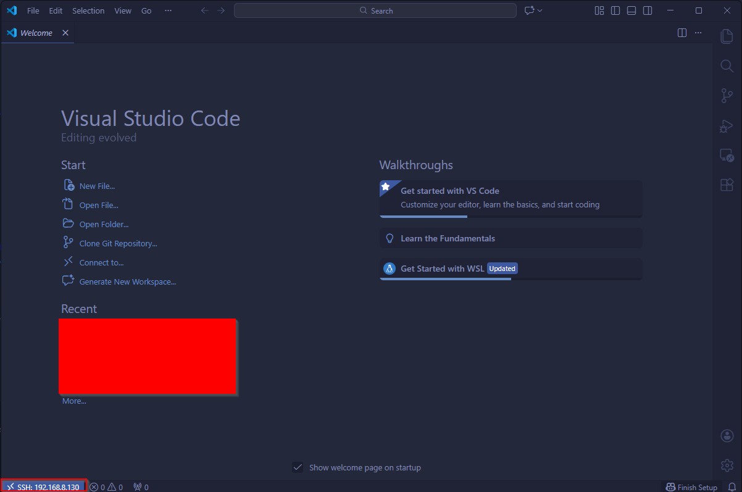Open Search from the activity bar

click(x=726, y=65)
